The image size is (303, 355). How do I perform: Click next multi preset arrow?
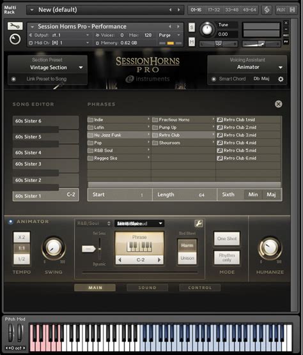[179, 10]
